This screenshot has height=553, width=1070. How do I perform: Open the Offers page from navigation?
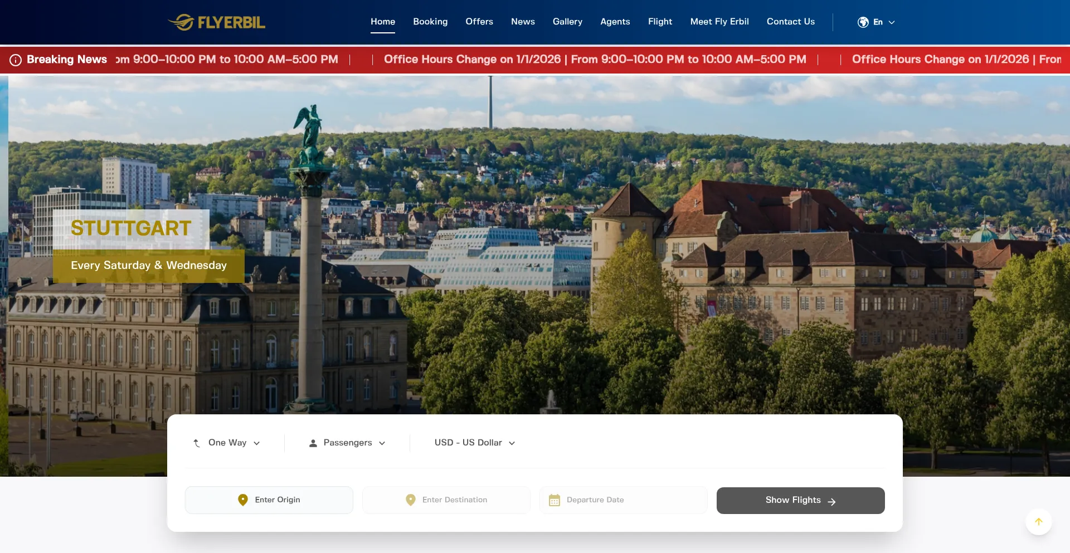[x=479, y=22]
